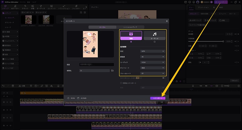Open the フィルター filters tool

76,7
